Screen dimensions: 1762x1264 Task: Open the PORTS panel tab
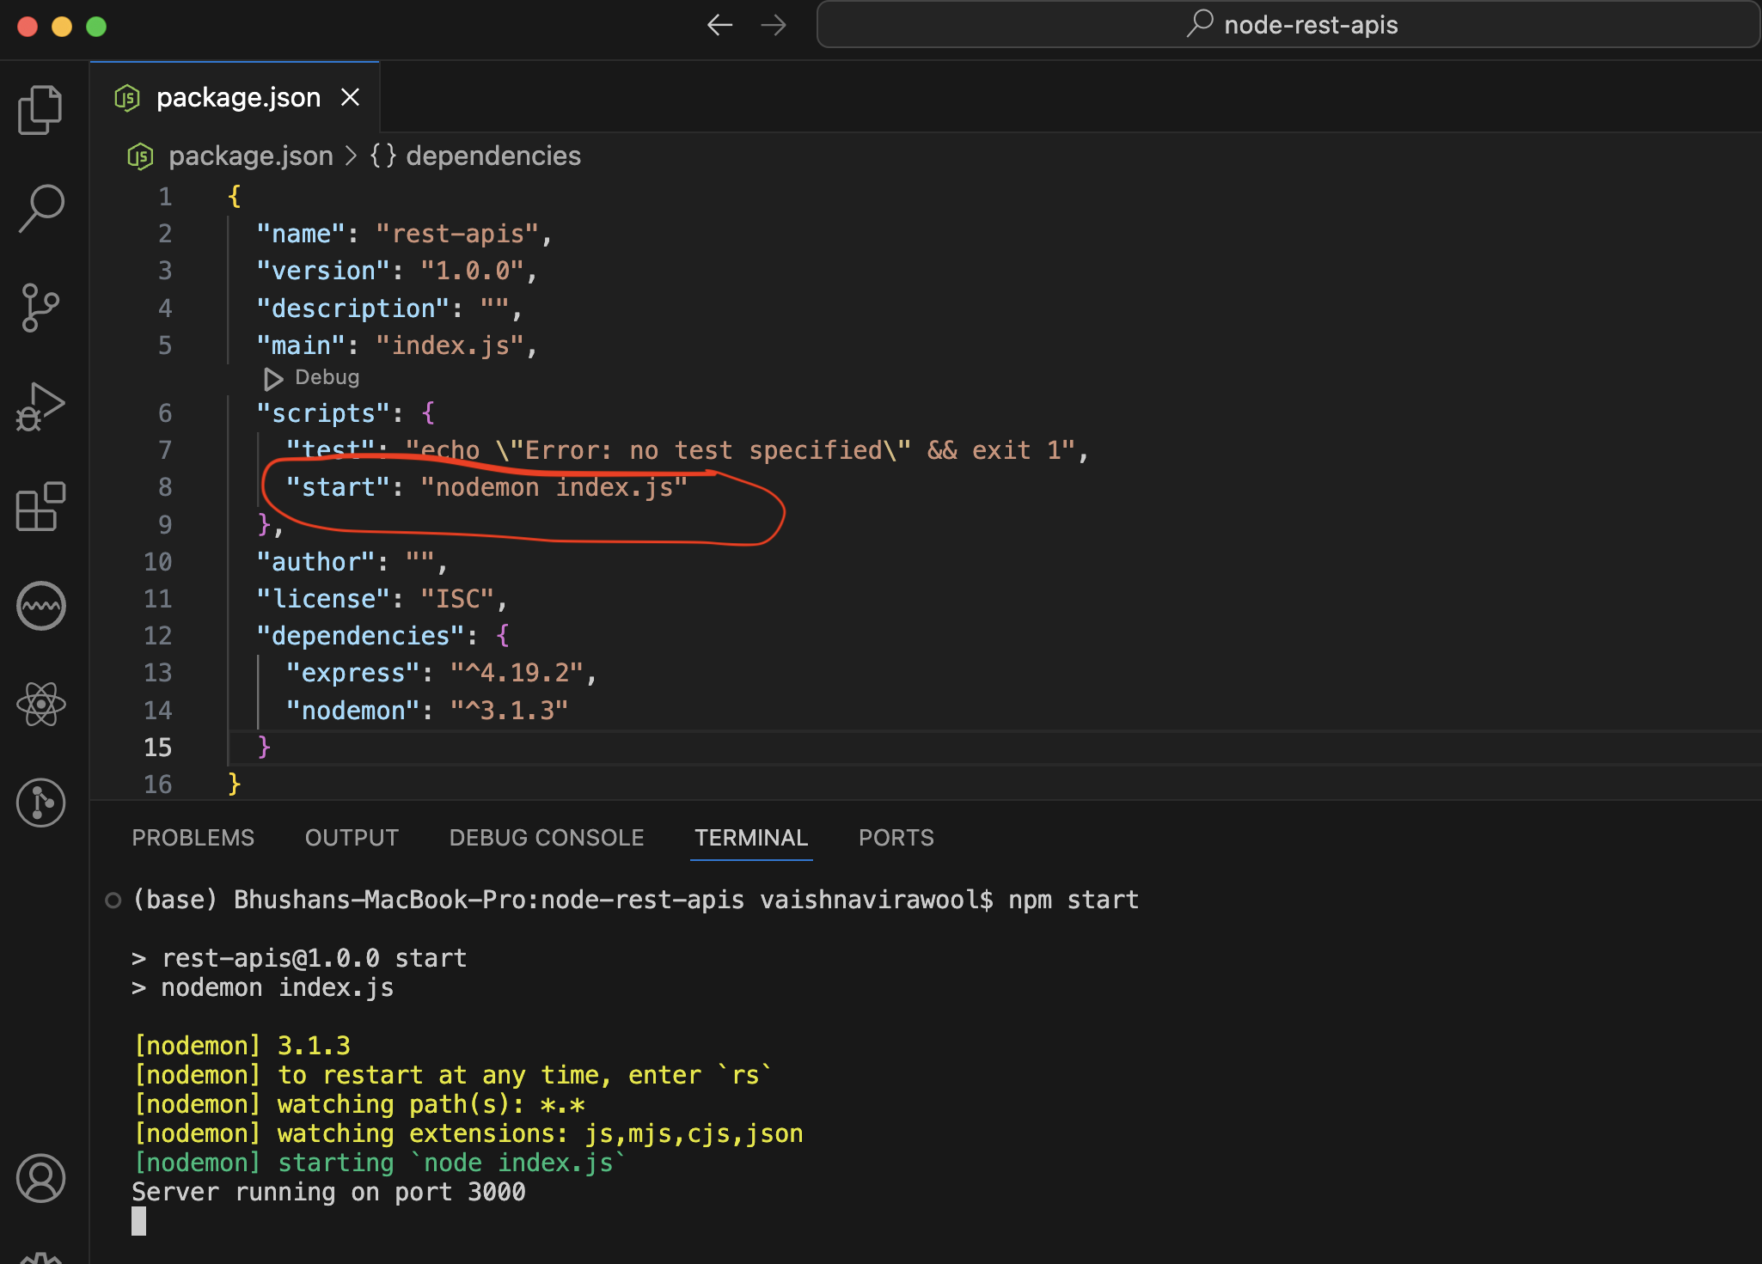[896, 838]
